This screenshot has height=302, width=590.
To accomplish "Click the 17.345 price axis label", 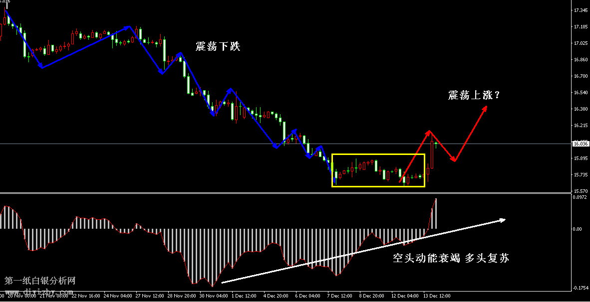I will (580, 10).
